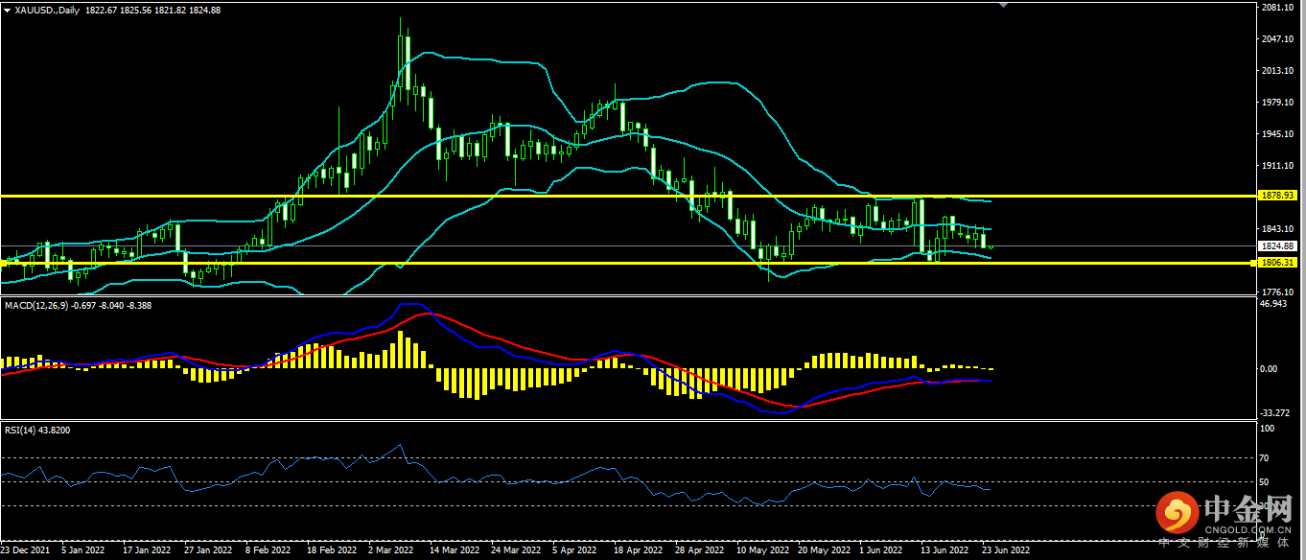Click the orange 中金网 coin logo icon
This screenshot has height=560, width=1306.
click(x=1176, y=516)
